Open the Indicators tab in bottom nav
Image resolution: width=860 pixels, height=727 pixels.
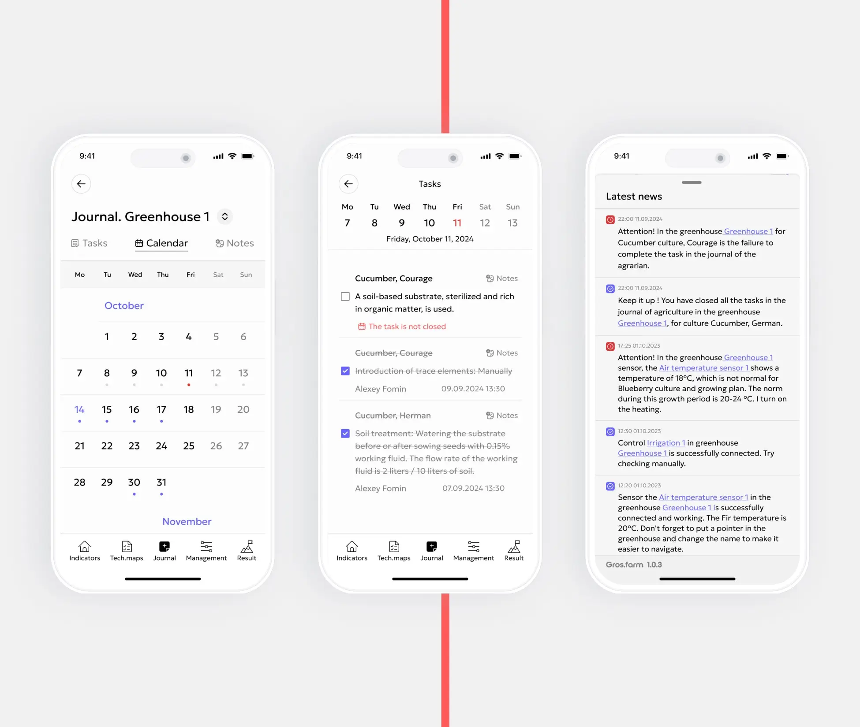(x=84, y=550)
